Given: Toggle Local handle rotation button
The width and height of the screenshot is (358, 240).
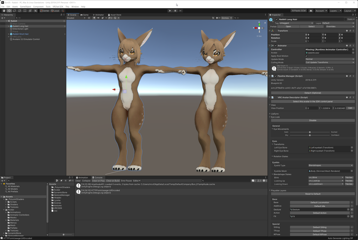Looking at the screenshot, I should point(55,11).
